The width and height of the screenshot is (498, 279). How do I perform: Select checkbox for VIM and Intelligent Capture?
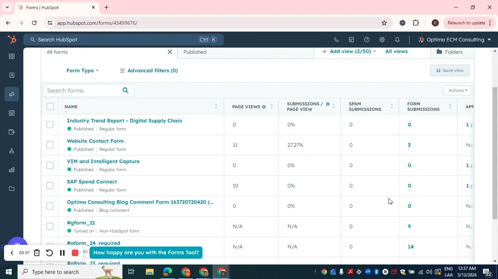click(x=50, y=165)
